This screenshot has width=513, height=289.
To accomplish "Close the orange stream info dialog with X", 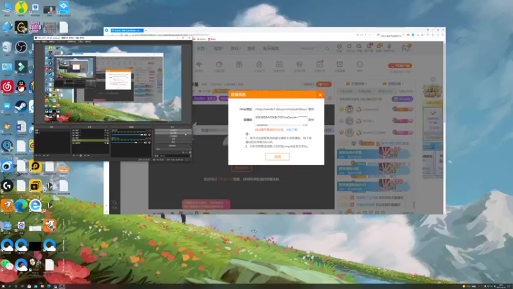I will [x=320, y=94].
